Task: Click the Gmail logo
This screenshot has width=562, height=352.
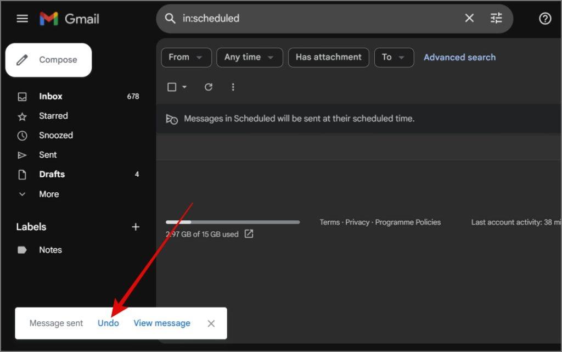Action: tap(70, 19)
